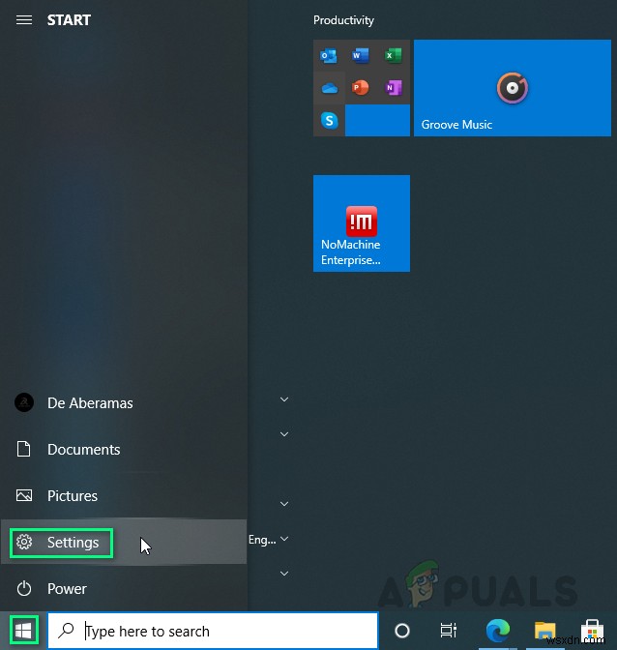Open Task View on the taskbar
The height and width of the screenshot is (650, 617).
click(449, 631)
